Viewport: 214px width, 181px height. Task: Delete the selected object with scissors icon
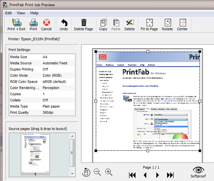tap(129, 25)
